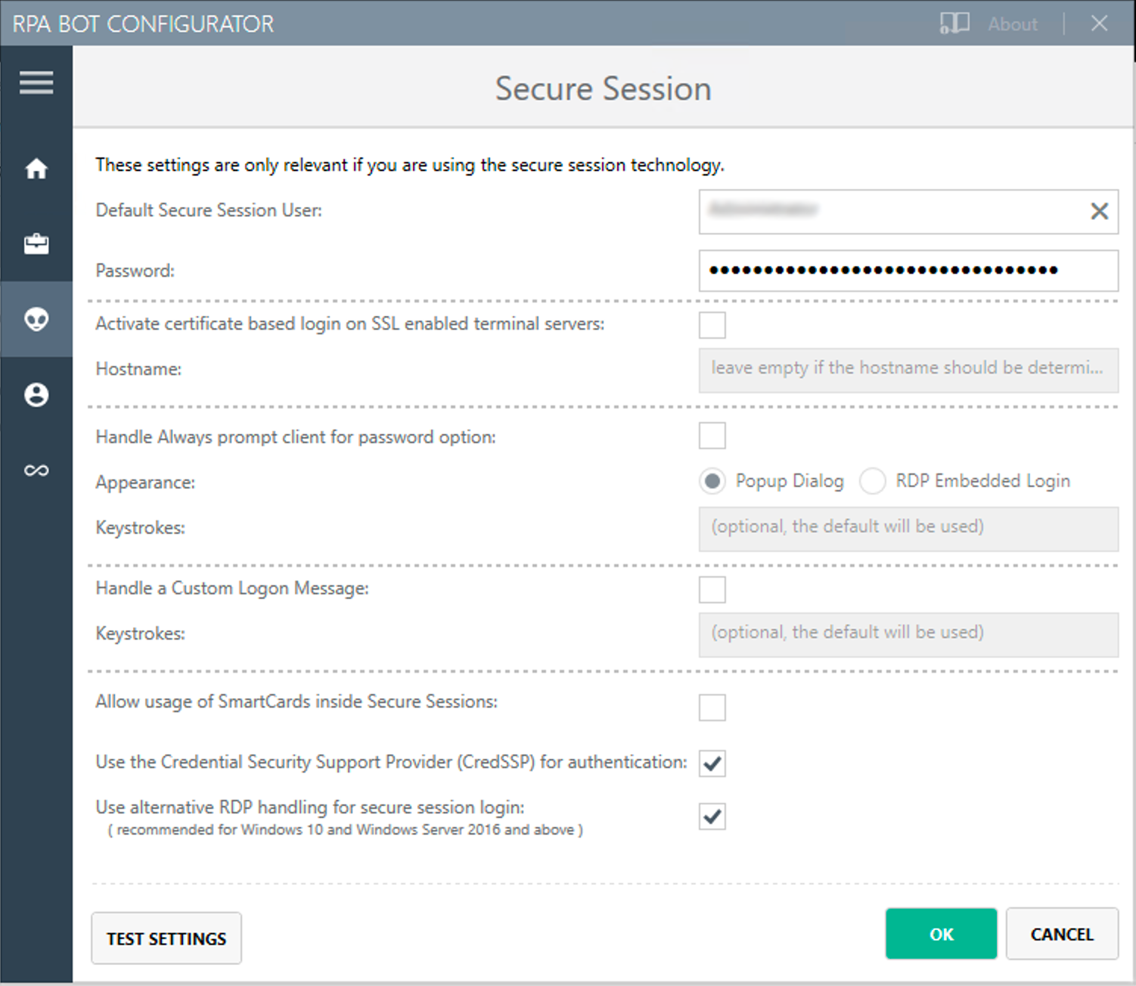This screenshot has height=986, width=1136.
Task: Confirm settings with OK
Action: (x=941, y=934)
